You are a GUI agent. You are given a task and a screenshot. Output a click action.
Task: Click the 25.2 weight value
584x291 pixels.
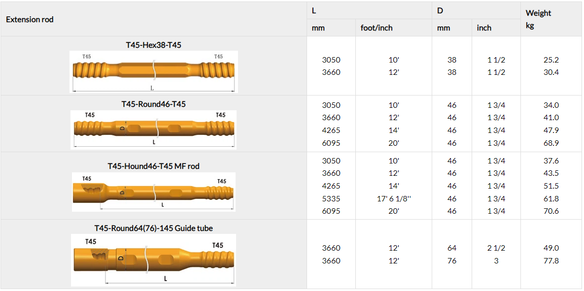click(550, 60)
